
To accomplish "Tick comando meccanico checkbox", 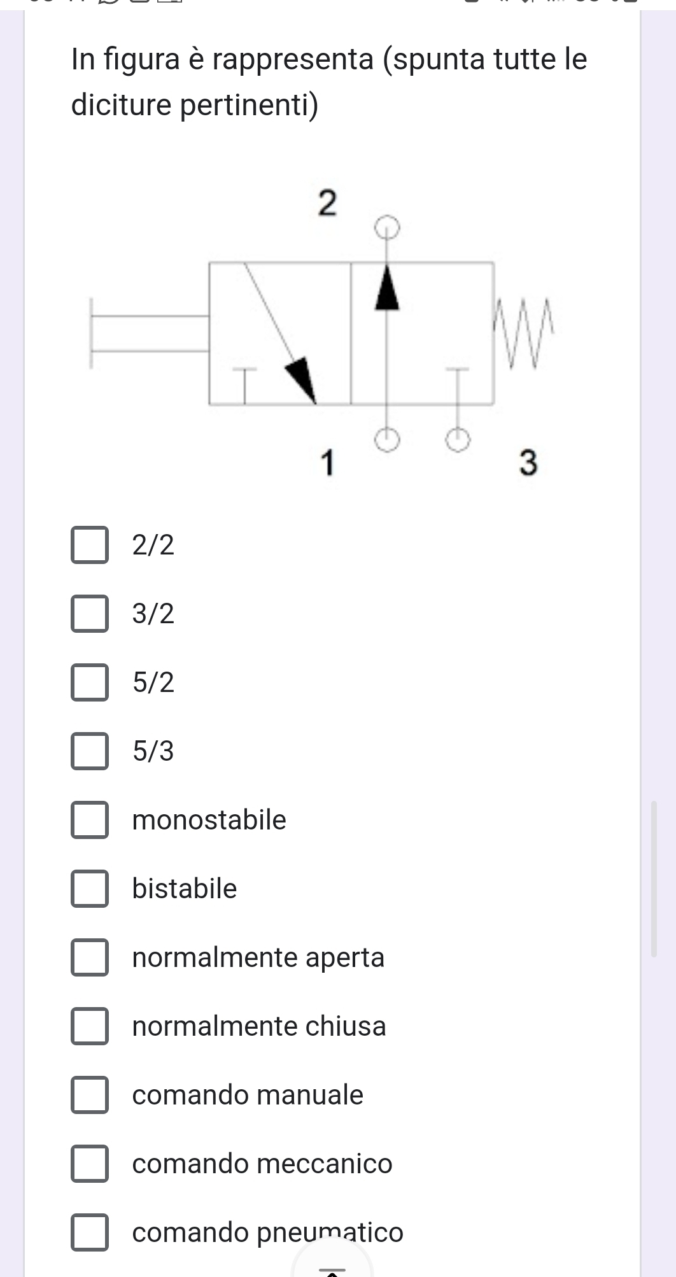I will [x=90, y=1164].
